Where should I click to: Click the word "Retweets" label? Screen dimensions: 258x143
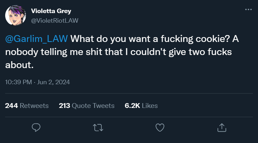point(34,106)
